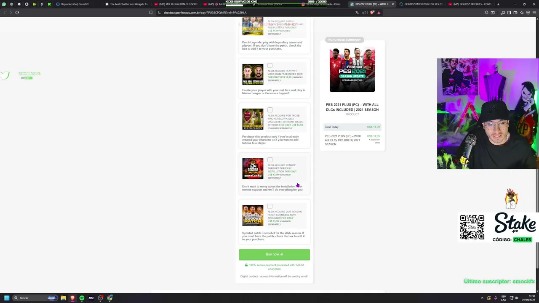539x303 pixels.
Task: Tick the play with your own face checkbox
Action: (x=270, y=66)
